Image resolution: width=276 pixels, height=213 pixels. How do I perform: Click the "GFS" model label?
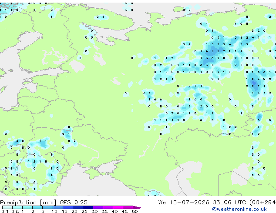tap(65, 203)
